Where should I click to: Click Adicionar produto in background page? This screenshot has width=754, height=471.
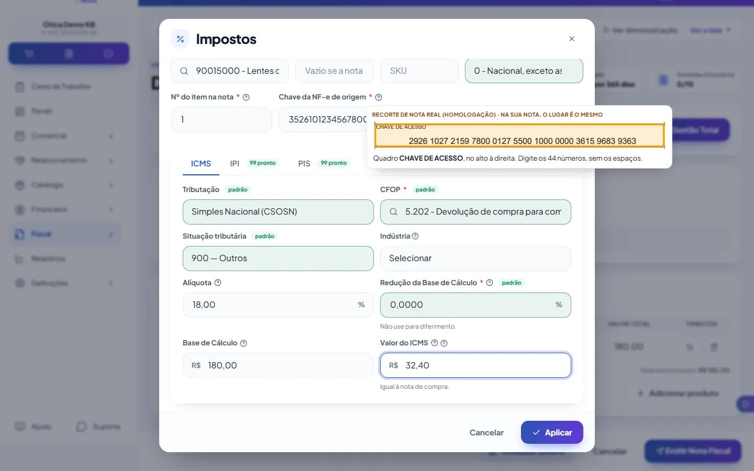pos(678,393)
